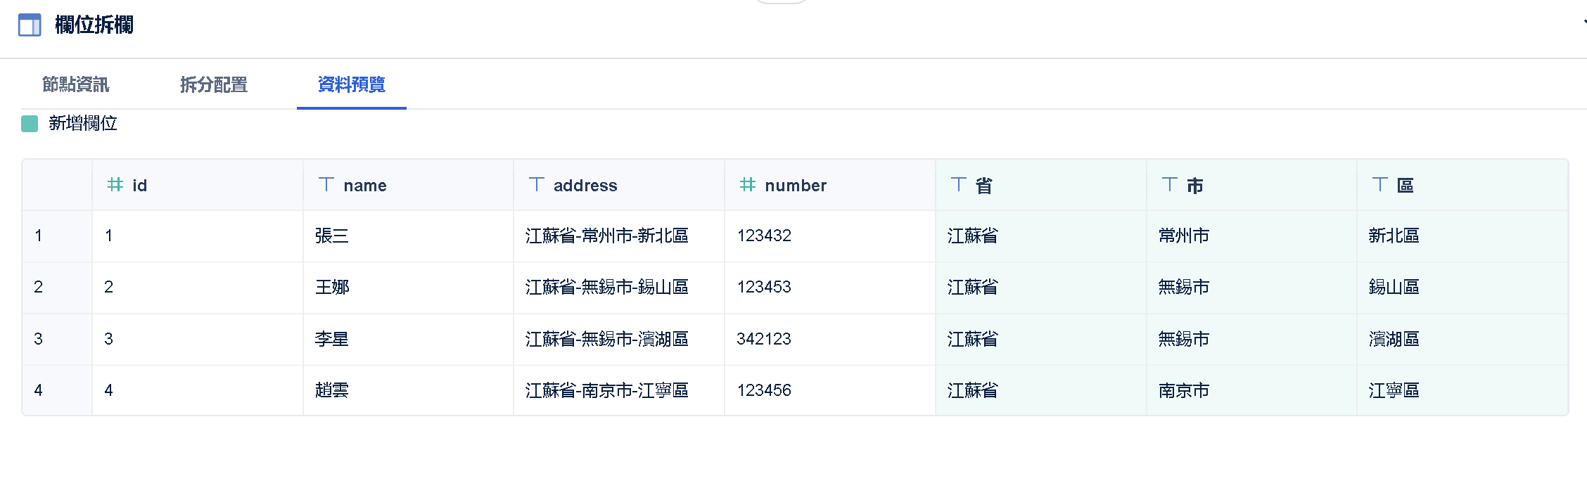Open the 拆分配置 tab

(214, 85)
